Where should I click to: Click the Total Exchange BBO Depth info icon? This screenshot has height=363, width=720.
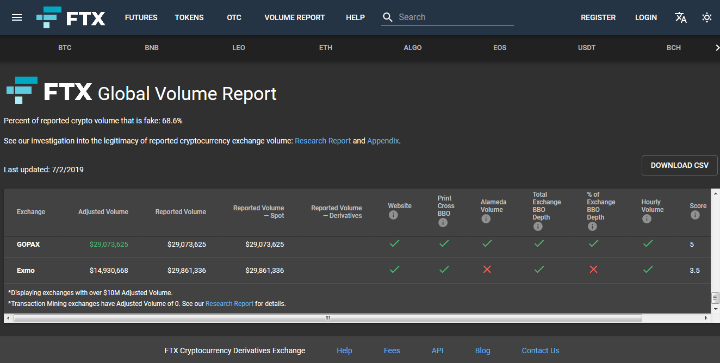[x=538, y=226]
